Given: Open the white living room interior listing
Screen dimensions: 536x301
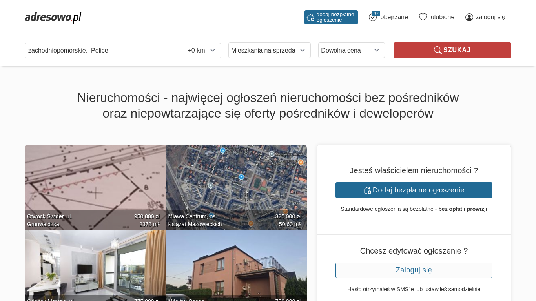Looking at the screenshot, I should point(95,263).
